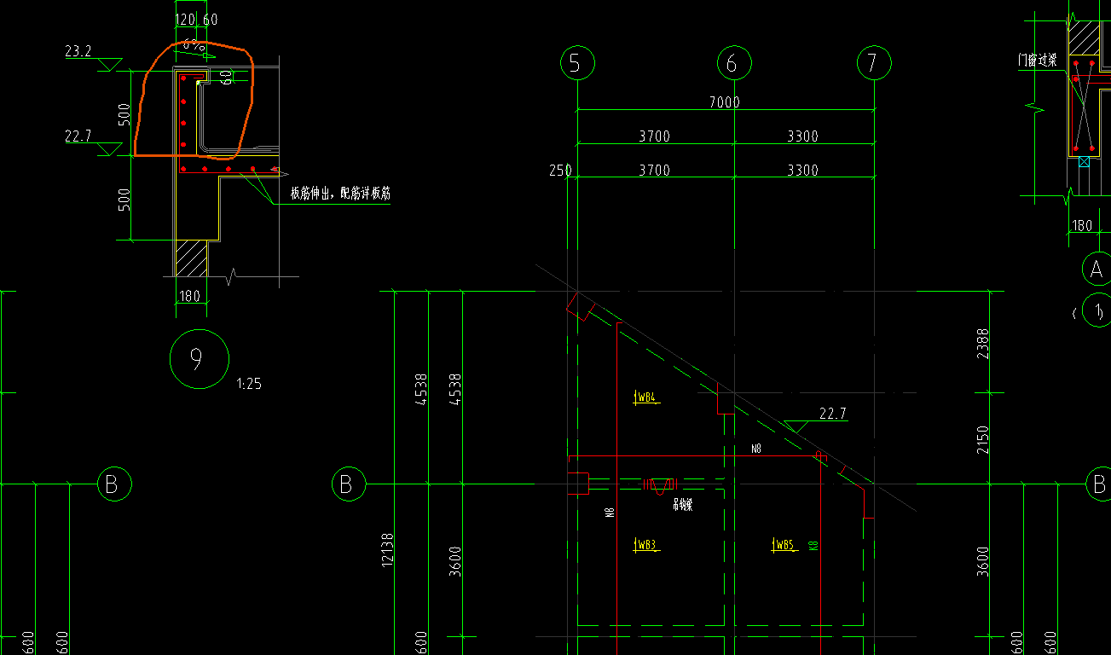
Task: Select grid axis bubble 7
Action: (873, 63)
